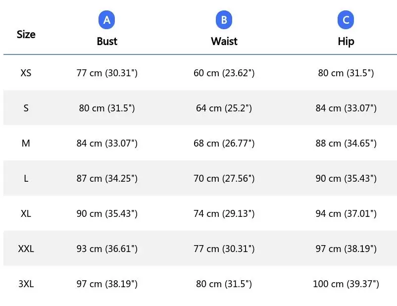Viewport: 397px width, 306px height.
Task: Select the Size column header
Action: tap(26, 34)
